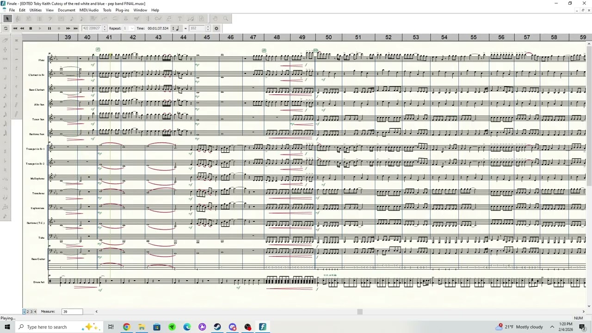Screen dimensions: 592x333
Task: Click the Drum Set staff name
Action: tap(39, 282)
